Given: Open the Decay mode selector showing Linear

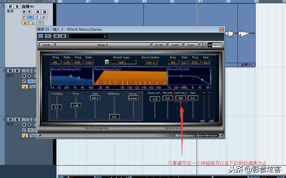Looking at the screenshot, I should (133, 98).
